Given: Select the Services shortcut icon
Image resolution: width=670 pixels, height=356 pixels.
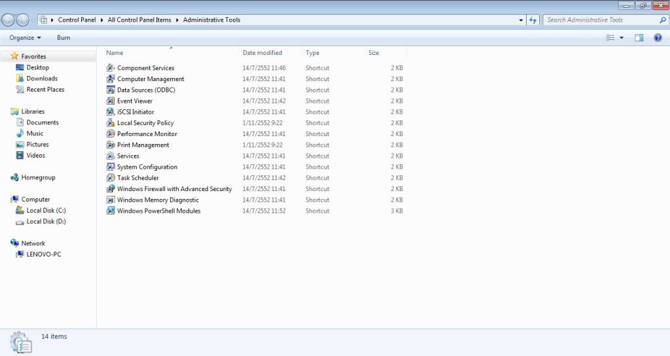Looking at the screenshot, I should coord(111,156).
